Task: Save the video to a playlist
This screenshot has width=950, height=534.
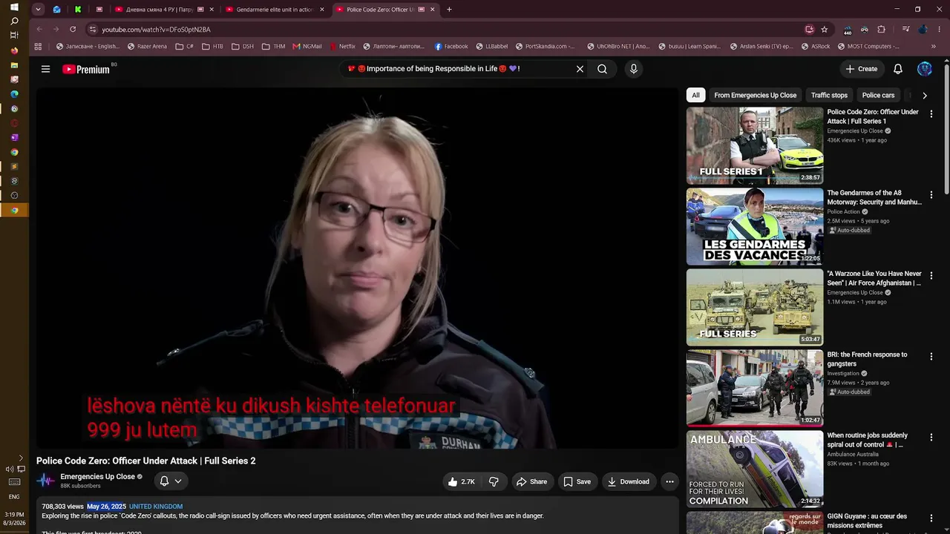Action: pos(577,481)
